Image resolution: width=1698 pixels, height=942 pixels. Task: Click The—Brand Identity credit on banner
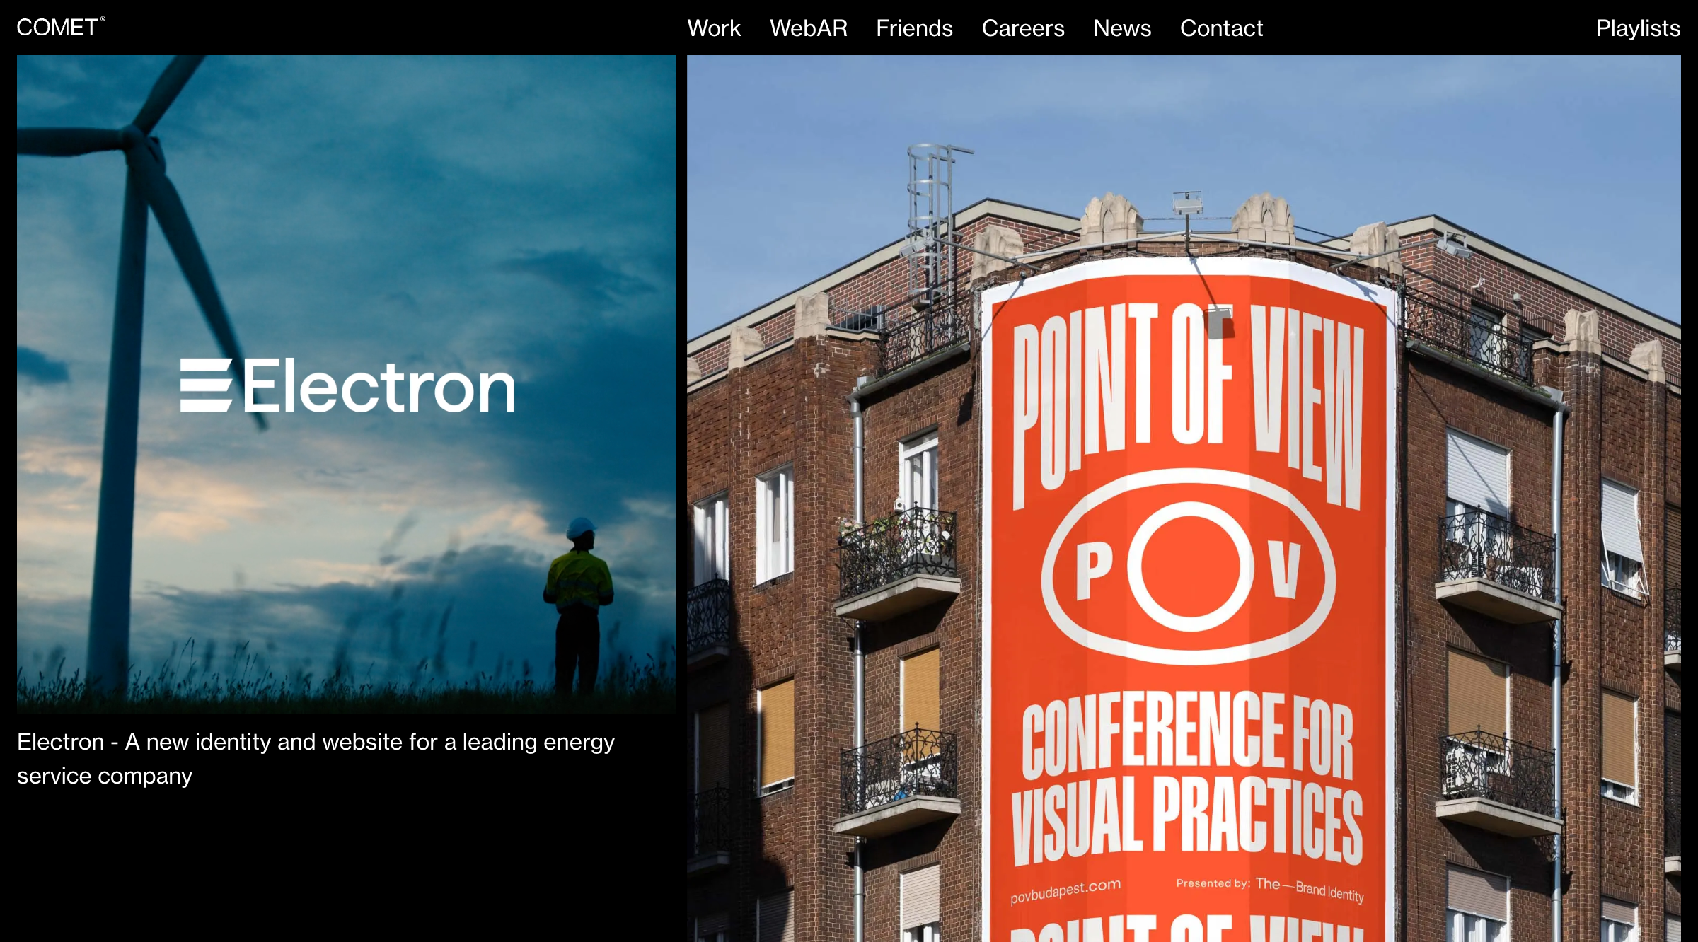[x=1309, y=888]
